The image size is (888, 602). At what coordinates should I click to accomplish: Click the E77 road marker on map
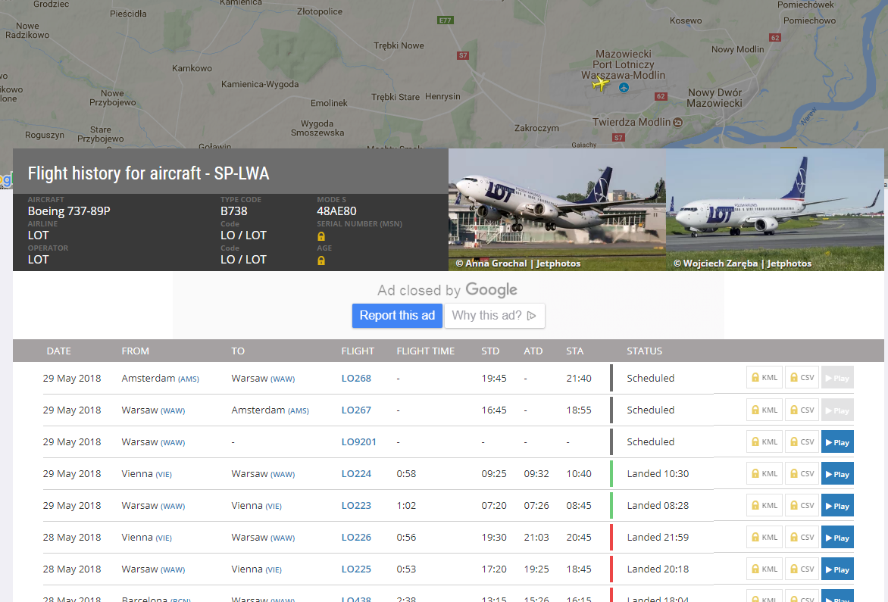pos(445,20)
